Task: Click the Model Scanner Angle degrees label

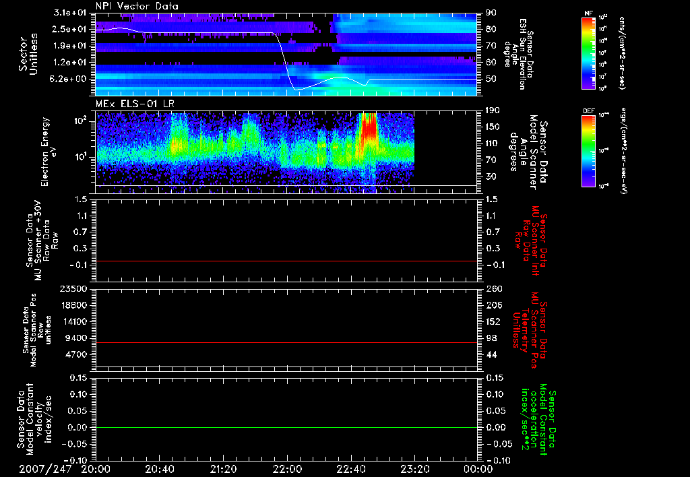Action: point(530,152)
